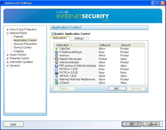
Task: Click the F-Secure logo in title bar
Action: (2, 3)
